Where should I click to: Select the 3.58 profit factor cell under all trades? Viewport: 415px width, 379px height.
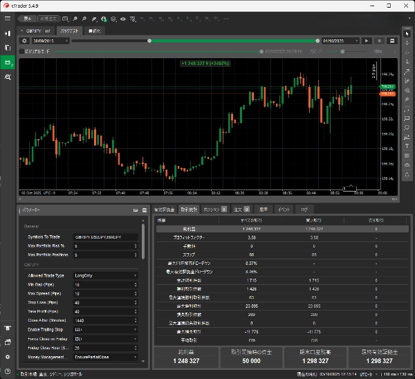(x=252, y=238)
